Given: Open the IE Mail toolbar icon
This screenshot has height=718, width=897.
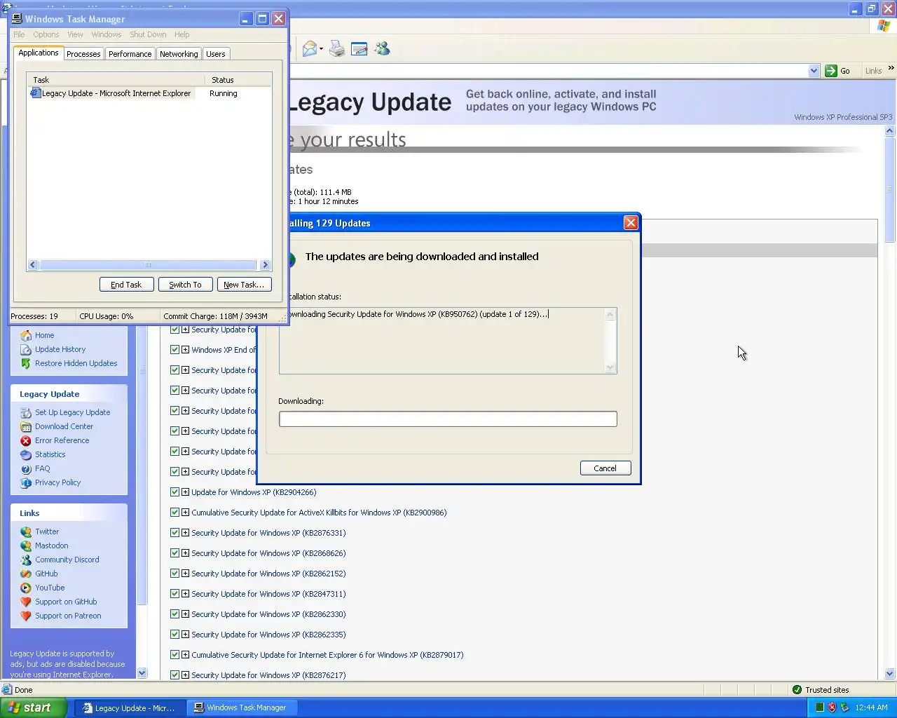Looking at the screenshot, I should pyautogui.click(x=310, y=49).
